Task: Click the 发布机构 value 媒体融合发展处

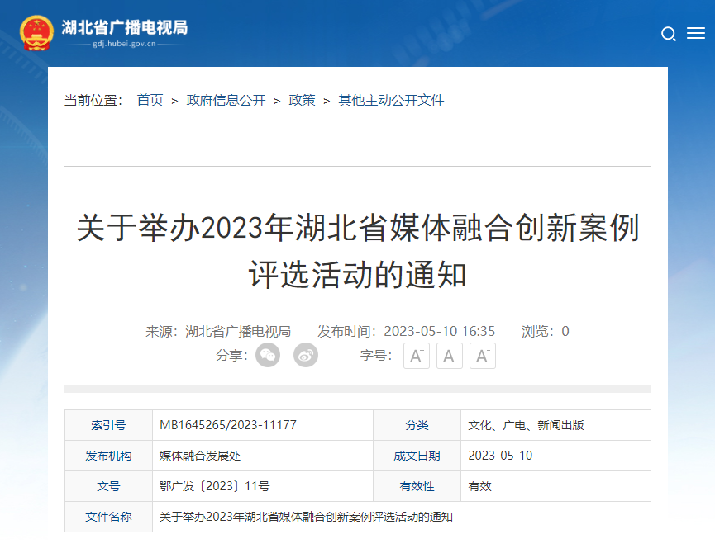Action: coord(200,456)
